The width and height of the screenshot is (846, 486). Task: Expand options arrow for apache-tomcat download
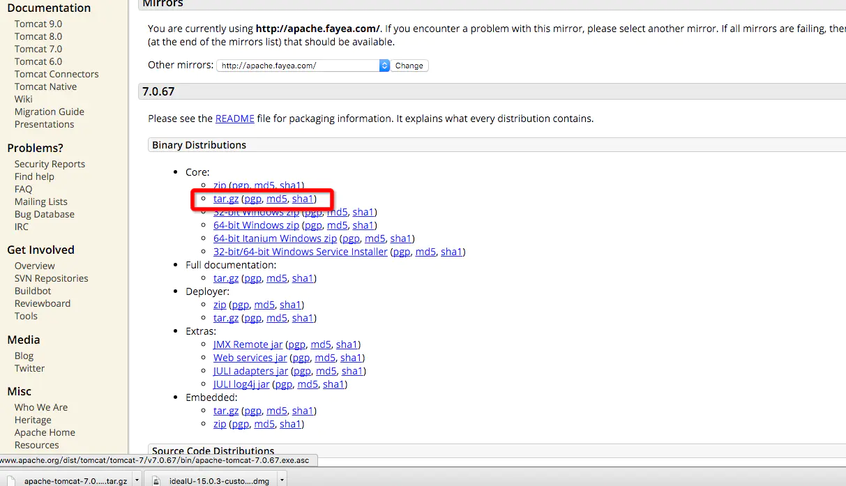tap(137, 480)
